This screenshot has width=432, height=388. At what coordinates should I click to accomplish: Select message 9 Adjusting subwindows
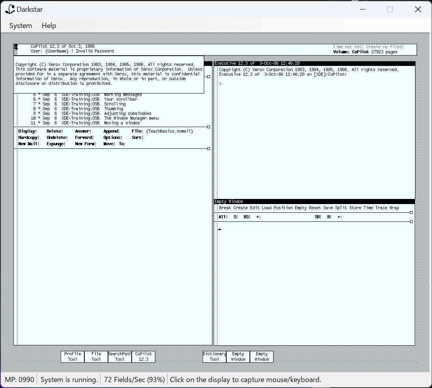pyautogui.click(x=92, y=113)
